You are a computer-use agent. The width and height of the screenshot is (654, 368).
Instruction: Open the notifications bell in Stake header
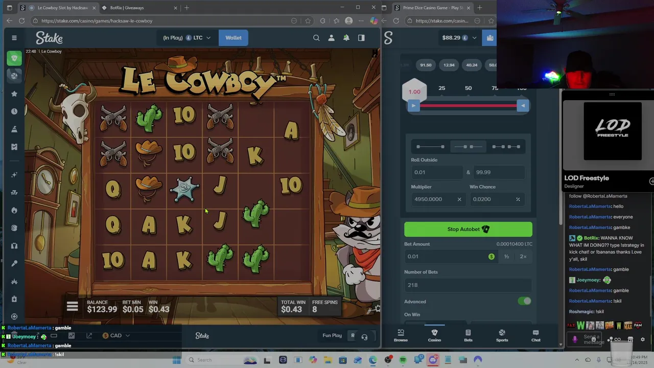(346, 38)
